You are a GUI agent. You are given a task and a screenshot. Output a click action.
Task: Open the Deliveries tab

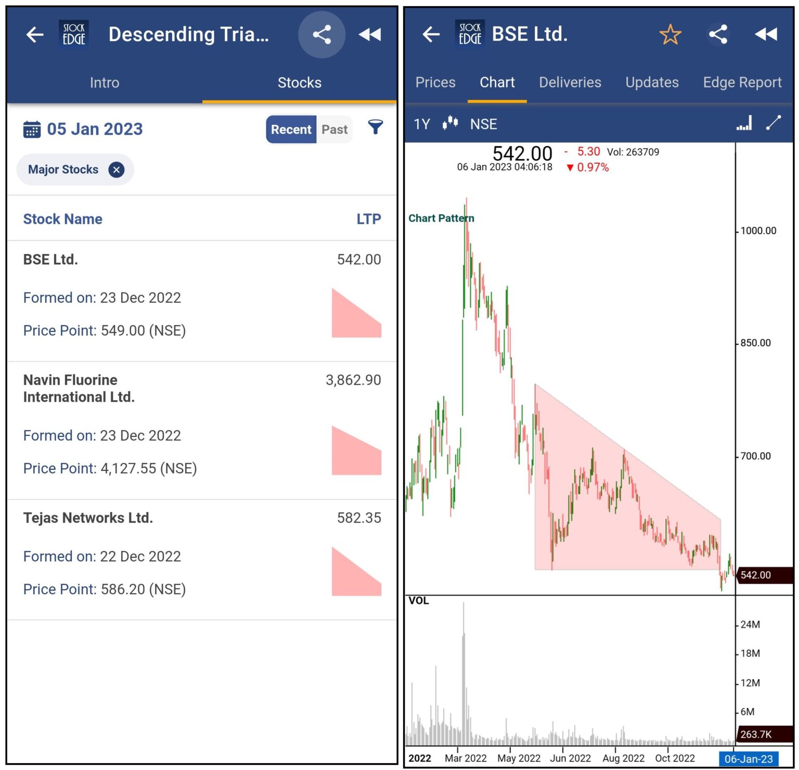point(570,82)
